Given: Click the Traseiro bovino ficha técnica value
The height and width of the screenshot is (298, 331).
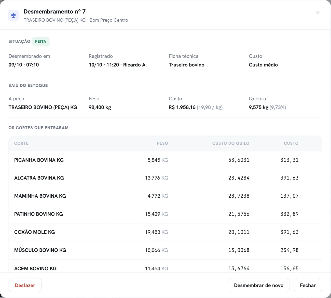Looking at the screenshot, I should (186, 65).
